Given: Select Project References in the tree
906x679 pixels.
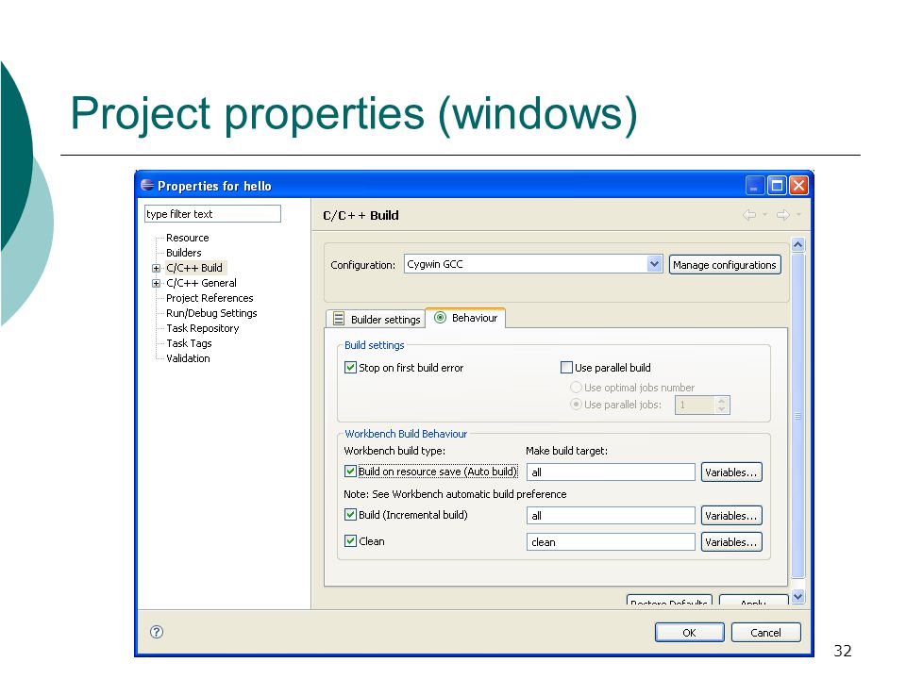Looking at the screenshot, I should (210, 298).
